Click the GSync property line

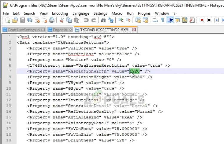click(76, 88)
